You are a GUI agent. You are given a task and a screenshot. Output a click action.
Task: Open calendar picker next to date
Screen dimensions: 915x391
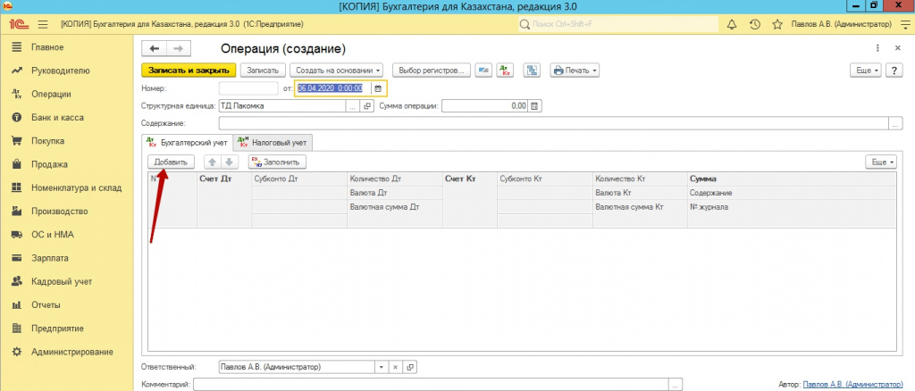click(378, 88)
